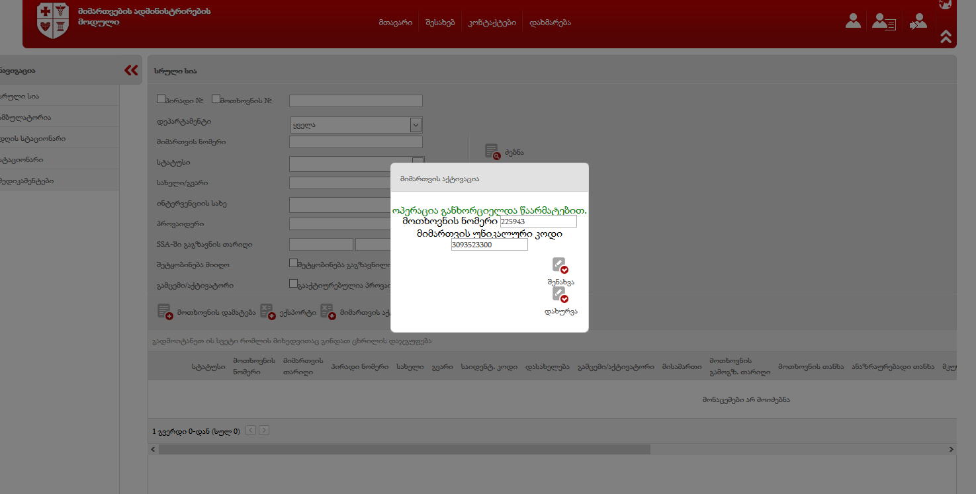This screenshot has width=976, height=494.
Task: Click the user profile icon in header
Action: 853,21
